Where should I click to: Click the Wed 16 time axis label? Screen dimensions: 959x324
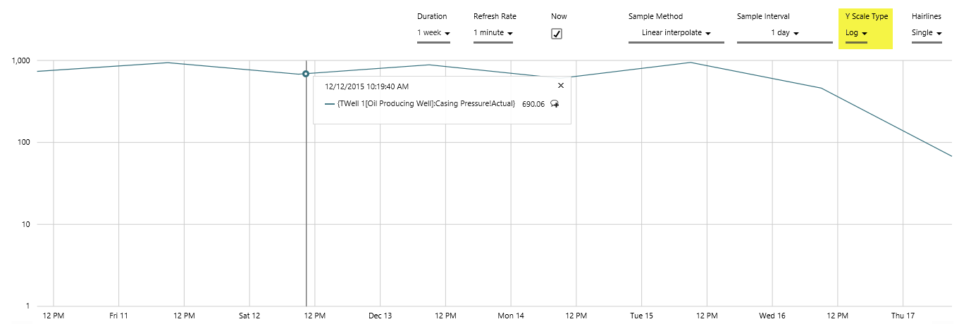772,316
